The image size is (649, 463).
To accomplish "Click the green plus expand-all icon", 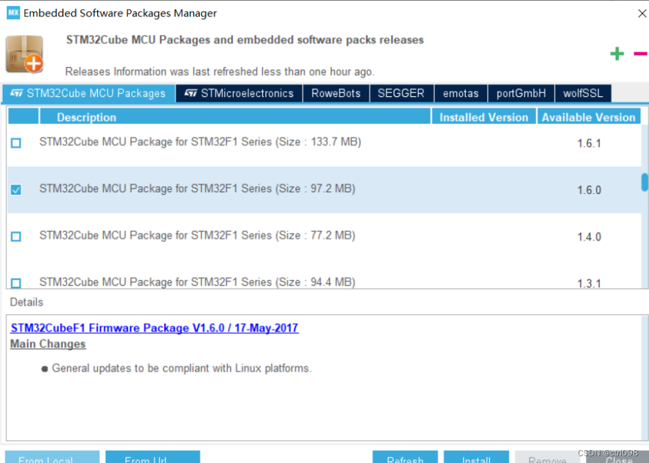I will click(617, 54).
